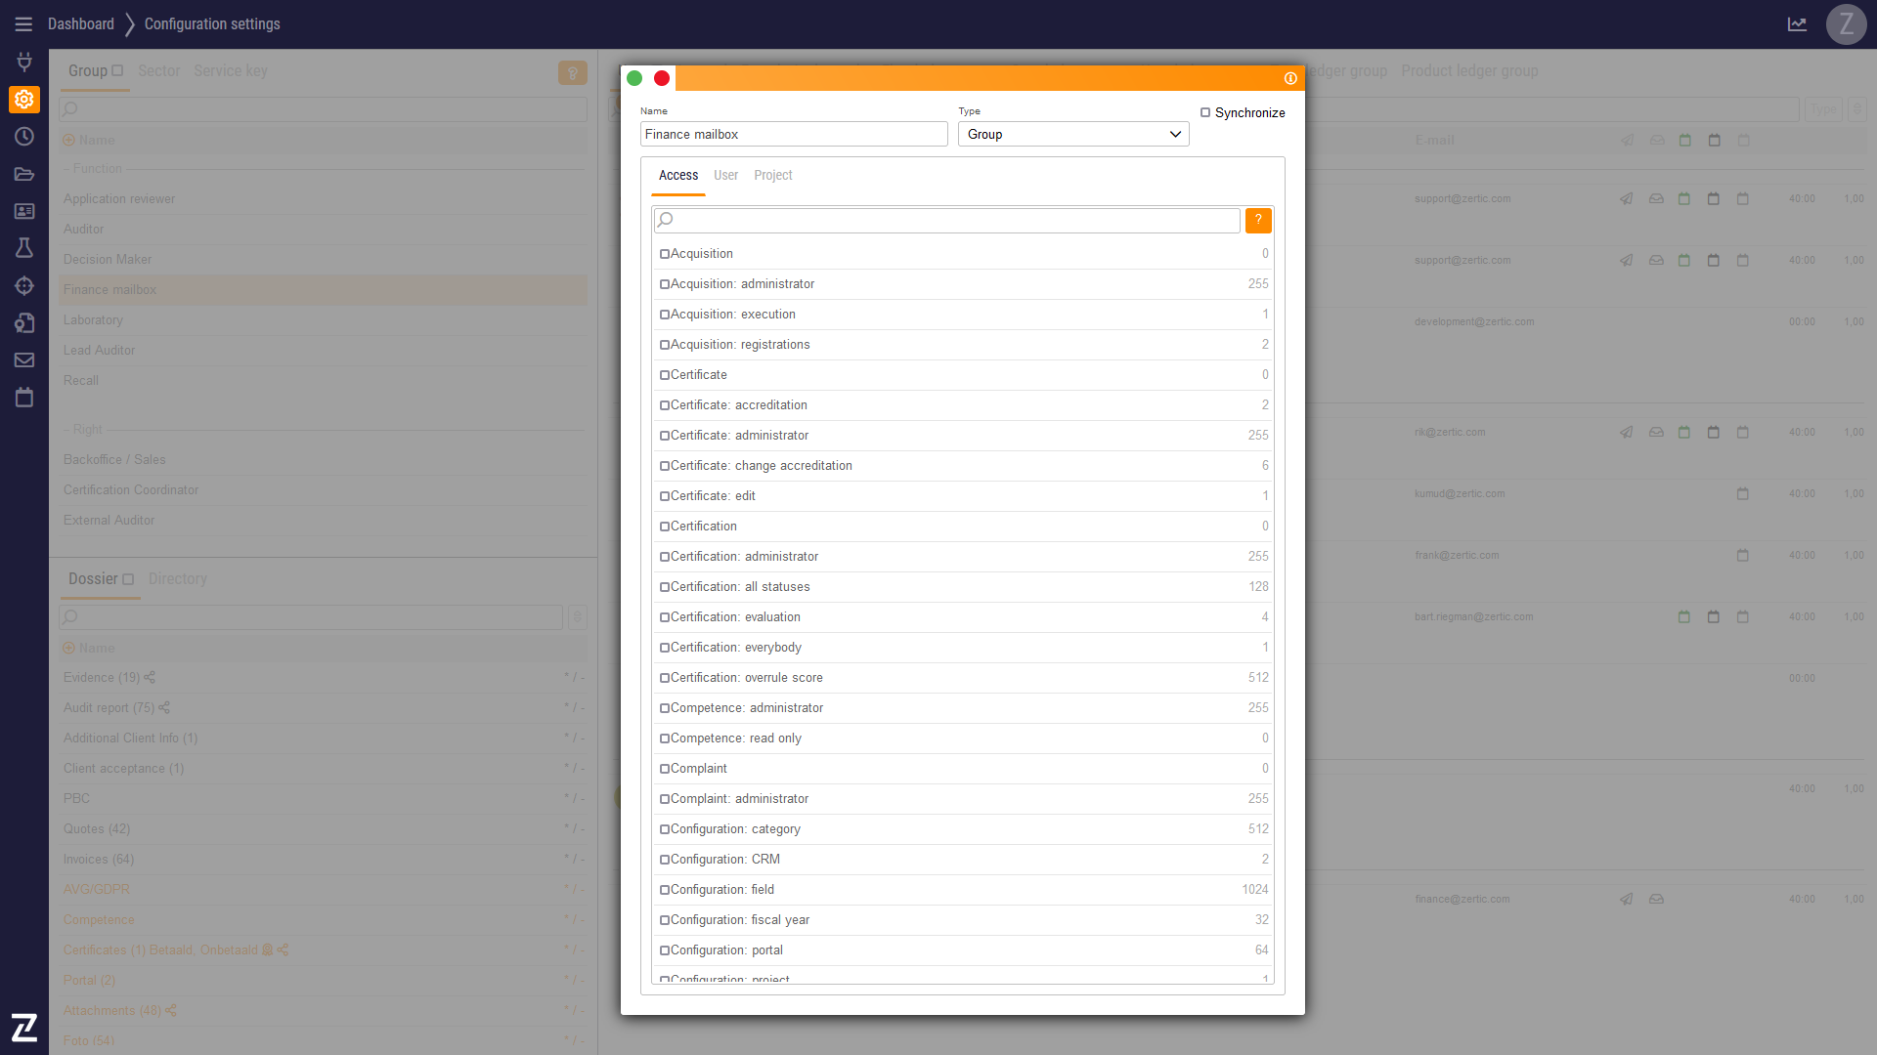
Task: Open the envelope mail icon in sidebar
Action: tap(24, 359)
